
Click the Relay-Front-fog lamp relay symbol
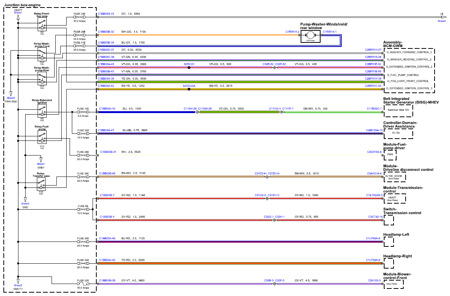[42, 24]
